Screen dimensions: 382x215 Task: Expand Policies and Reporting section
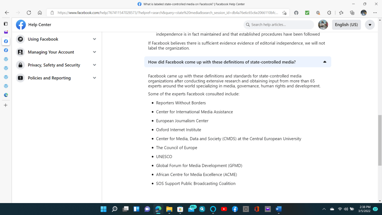tap(94, 78)
